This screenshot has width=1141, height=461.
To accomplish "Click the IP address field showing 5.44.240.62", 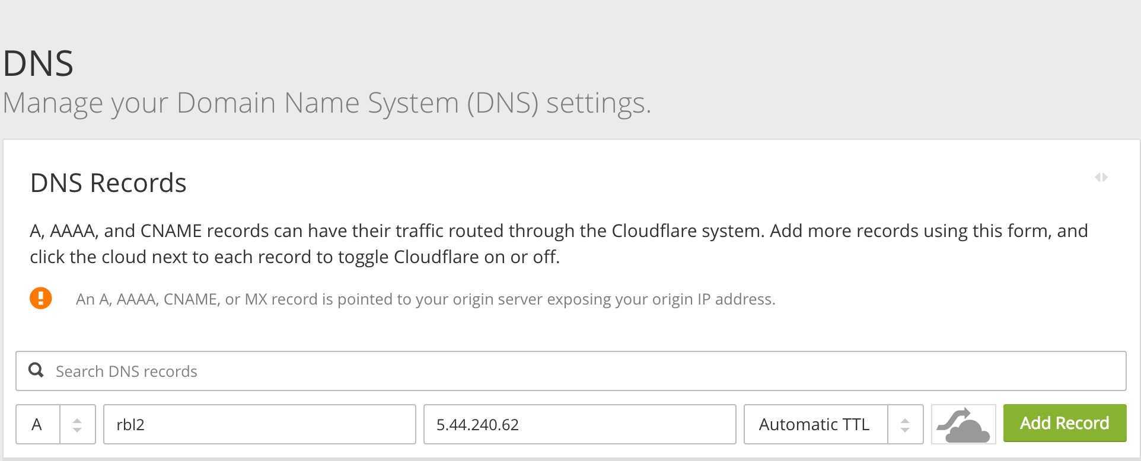I will 579,424.
